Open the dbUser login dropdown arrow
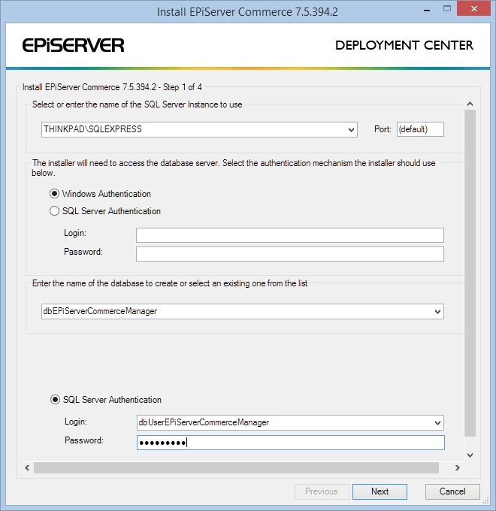This screenshot has width=496, height=511. pyautogui.click(x=437, y=422)
